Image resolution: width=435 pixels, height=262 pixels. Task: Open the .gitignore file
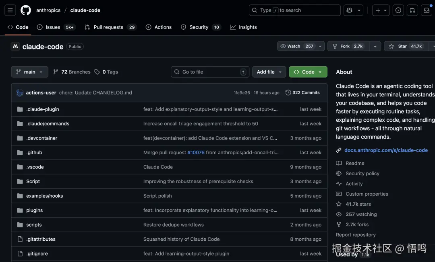coord(37,254)
